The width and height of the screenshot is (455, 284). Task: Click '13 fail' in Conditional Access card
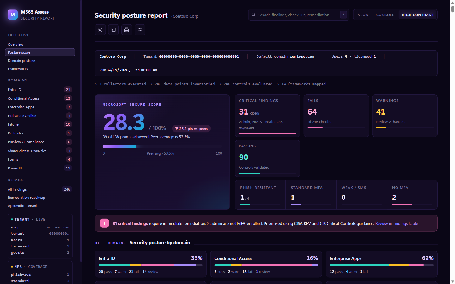tap(247, 272)
